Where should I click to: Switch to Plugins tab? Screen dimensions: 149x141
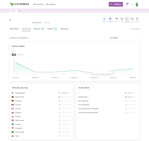click(x=50, y=29)
